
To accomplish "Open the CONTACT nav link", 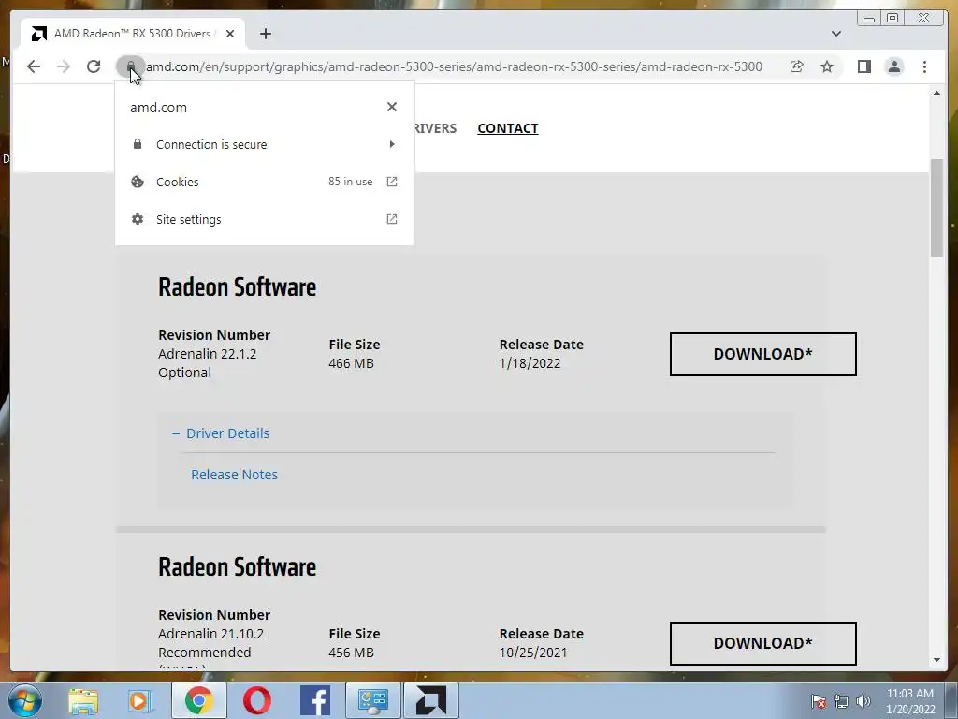I will pos(508,128).
